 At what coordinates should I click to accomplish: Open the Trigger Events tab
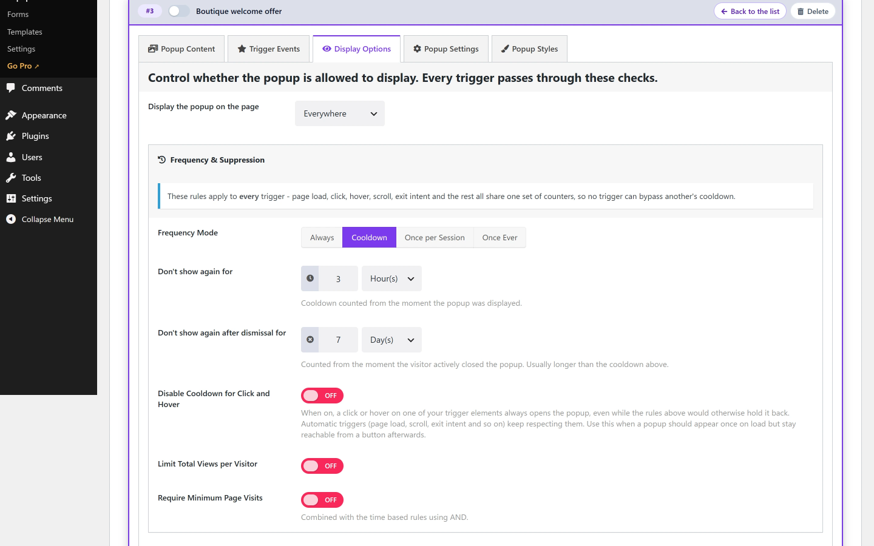(268, 49)
